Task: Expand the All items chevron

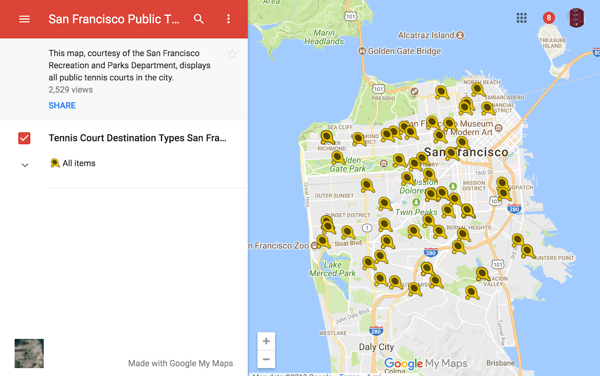Action: 25,165
